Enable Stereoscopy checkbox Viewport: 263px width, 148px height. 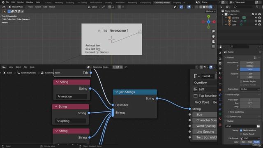228,116
